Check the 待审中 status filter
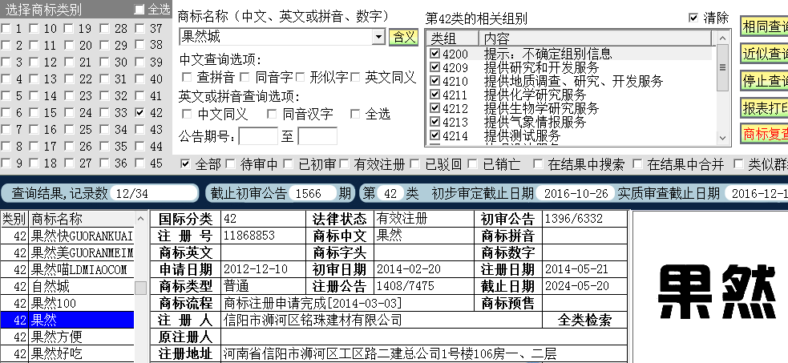The image size is (788, 363). (x=230, y=163)
